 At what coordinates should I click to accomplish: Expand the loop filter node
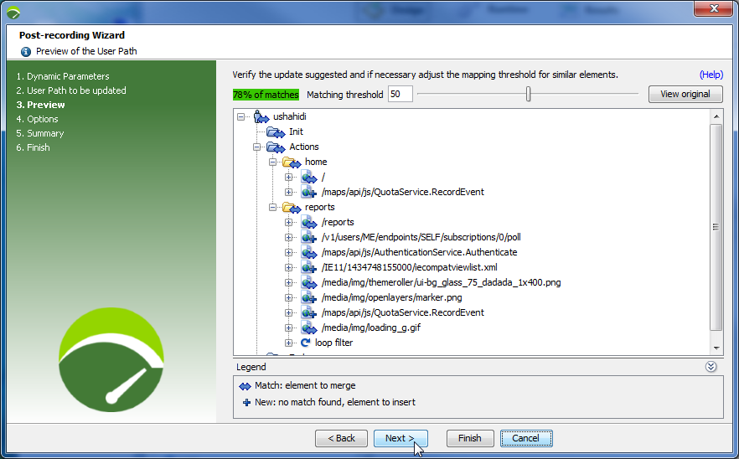(289, 343)
